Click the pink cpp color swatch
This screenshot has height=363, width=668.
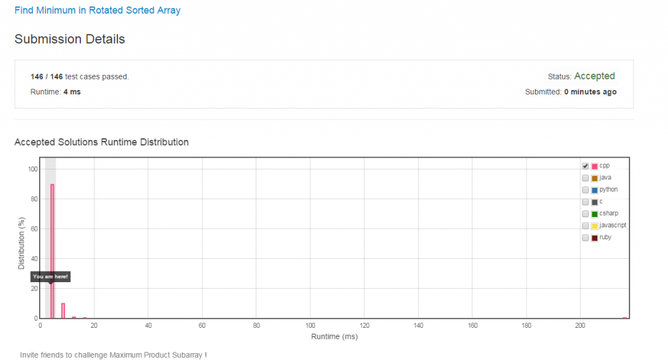pos(594,166)
